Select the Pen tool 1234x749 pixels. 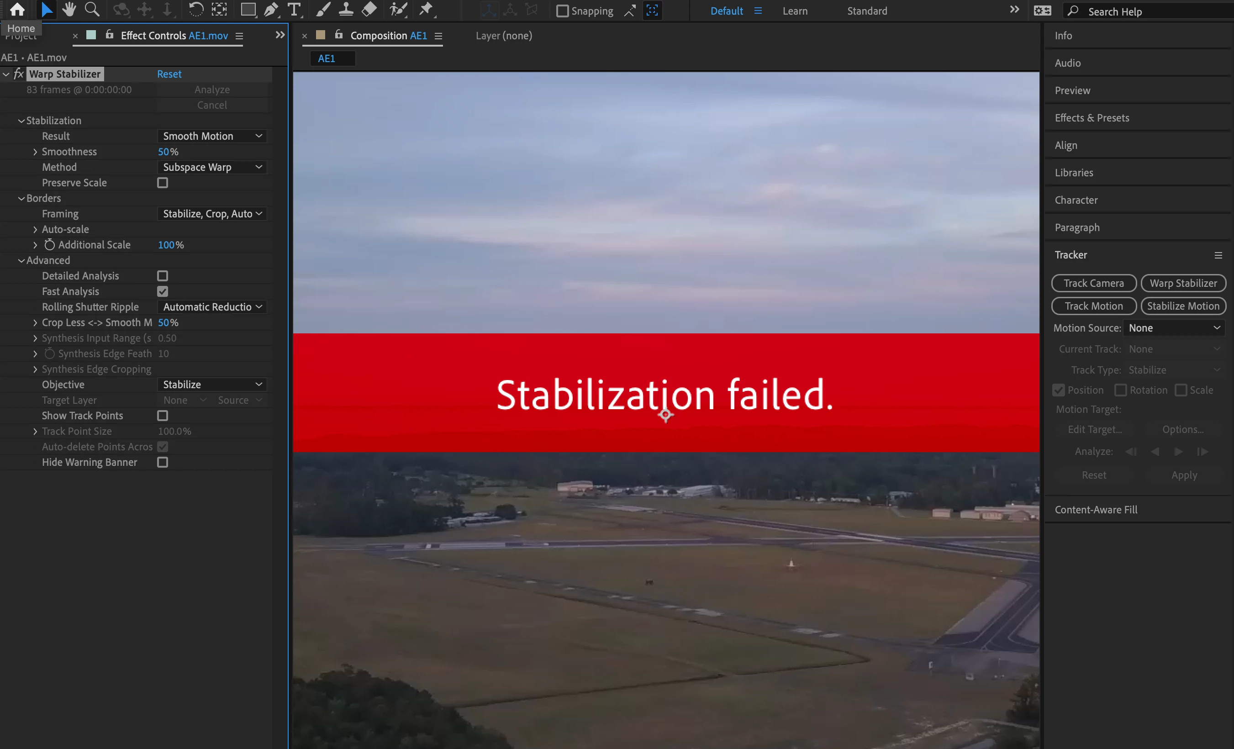pyautogui.click(x=270, y=10)
